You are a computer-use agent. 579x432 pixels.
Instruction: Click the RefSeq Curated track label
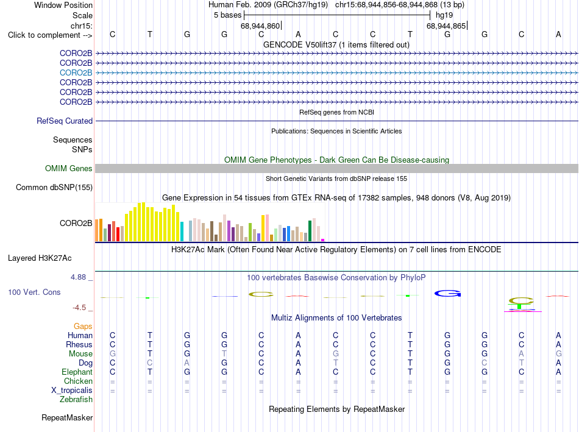tap(65, 121)
